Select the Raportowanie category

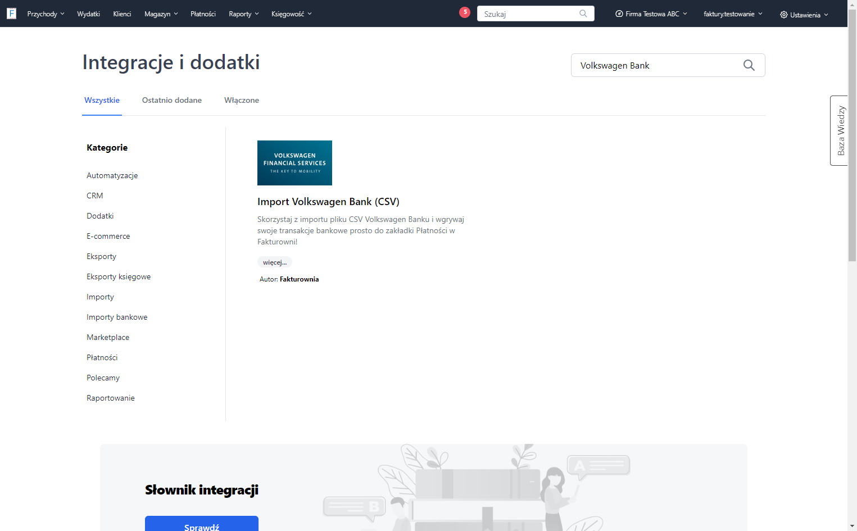[111, 398]
